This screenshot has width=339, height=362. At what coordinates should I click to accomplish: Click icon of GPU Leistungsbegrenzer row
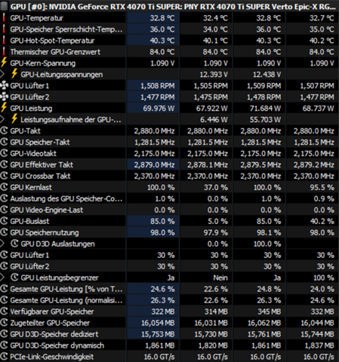click(x=14, y=278)
